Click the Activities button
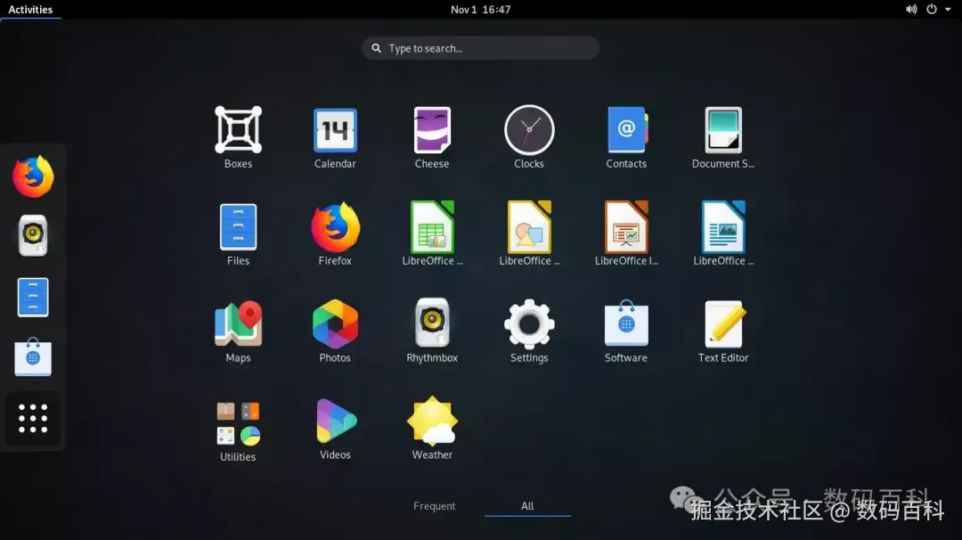Image resolution: width=962 pixels, height=540 pixels. pos(30,9)
